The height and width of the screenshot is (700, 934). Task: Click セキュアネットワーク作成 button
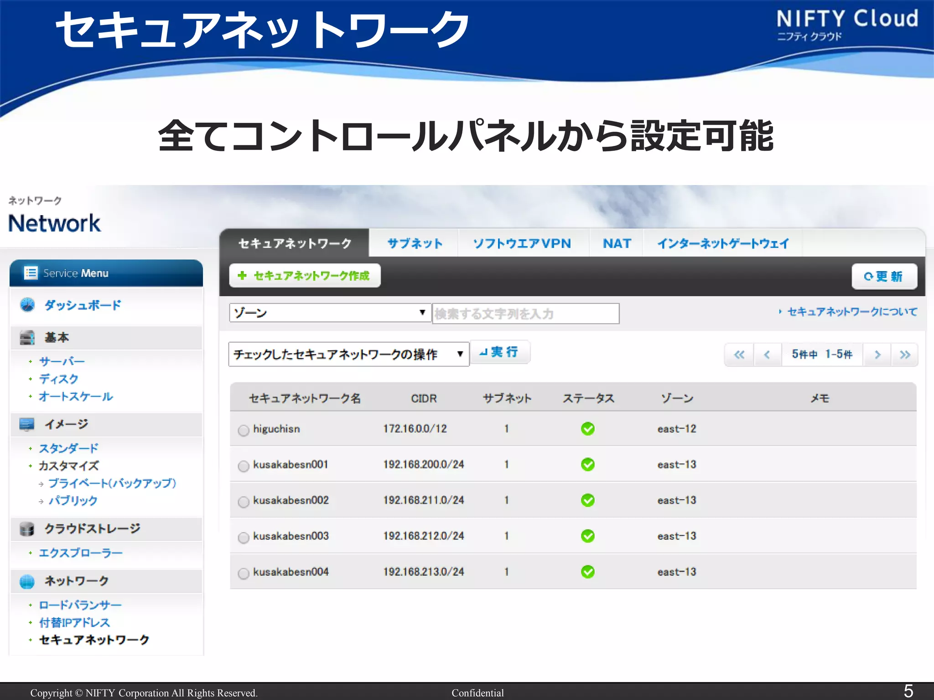(x=305, y=276)
